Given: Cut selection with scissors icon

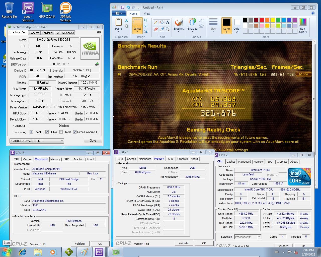Looking at the screenshot, I should tap(126, 20).
